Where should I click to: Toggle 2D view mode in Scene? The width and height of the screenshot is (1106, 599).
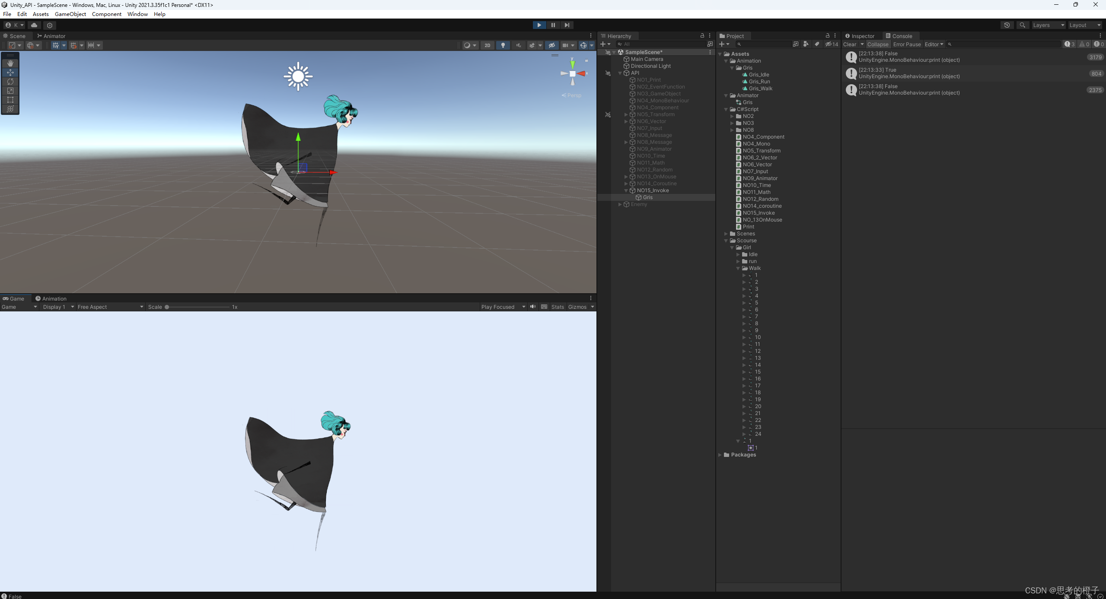pos(487,45)
